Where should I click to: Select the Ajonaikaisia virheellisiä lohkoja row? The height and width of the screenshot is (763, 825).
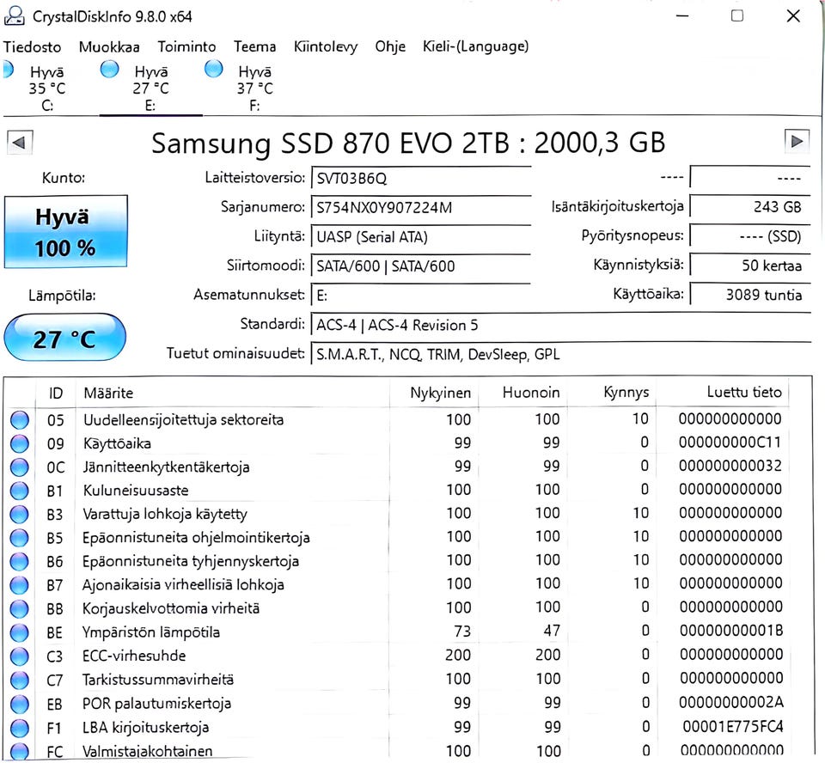[397, 584]
